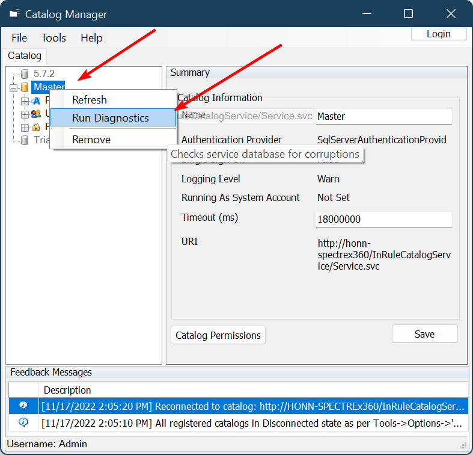Click the orange Master catalog database icon
473x455 pixels.
[25, 88]
